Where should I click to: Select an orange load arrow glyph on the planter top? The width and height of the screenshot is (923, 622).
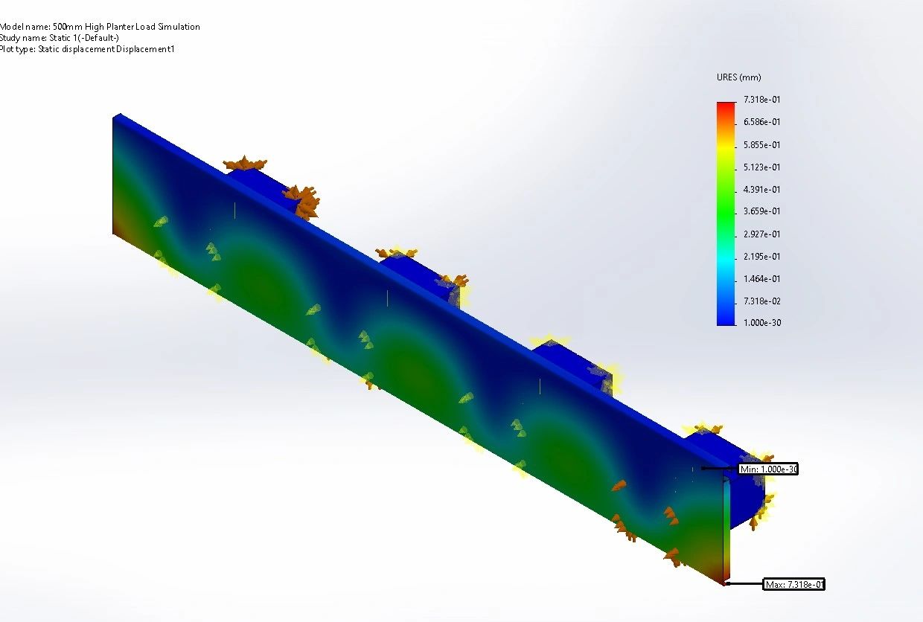pyautogui.click(x=246, y=164)
